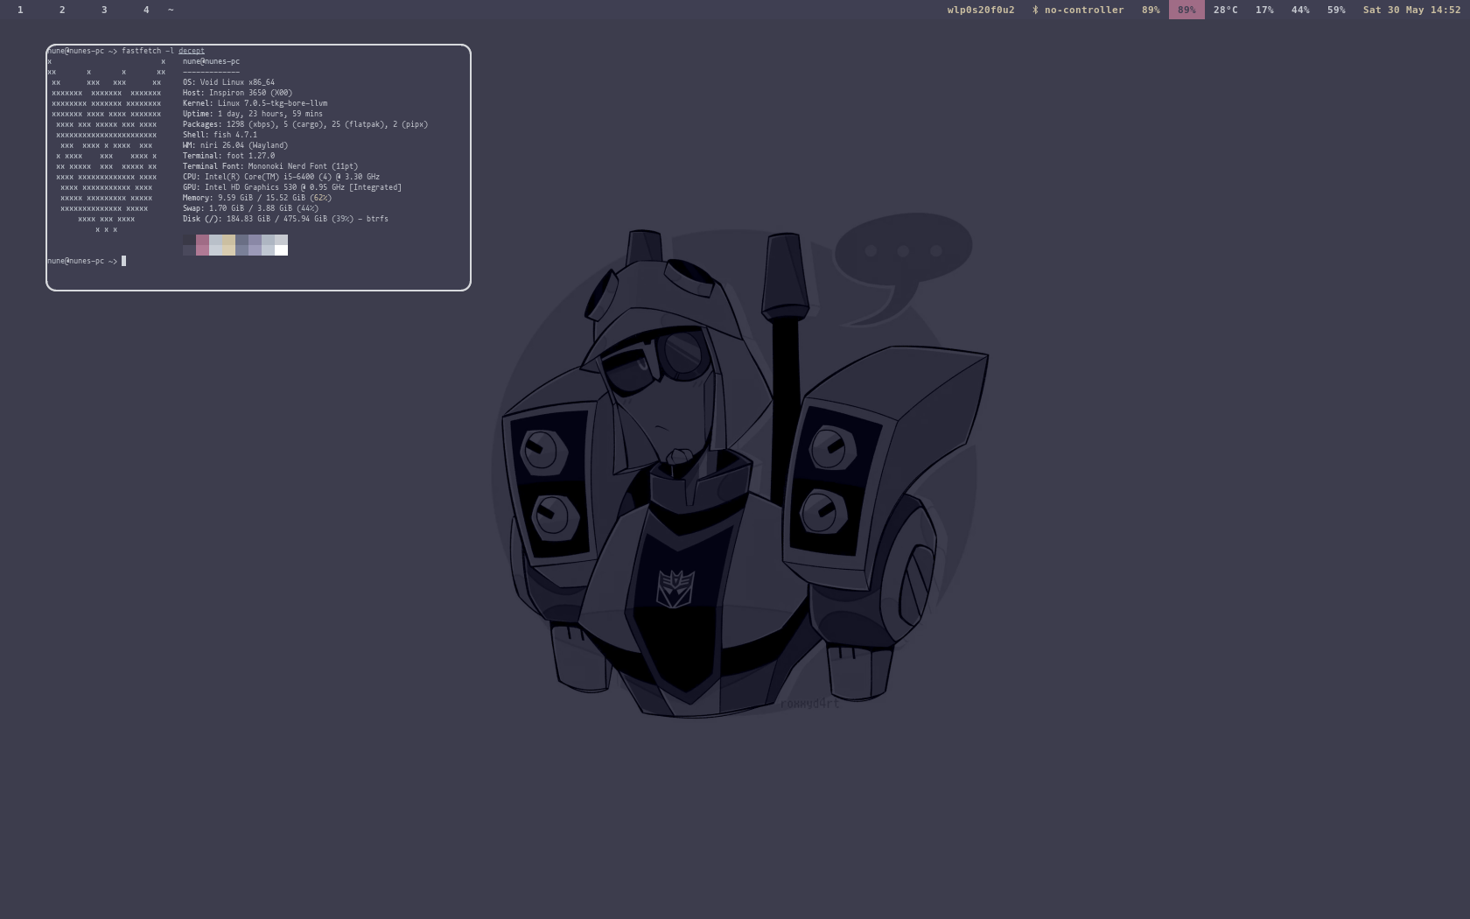Click the 'GPU: Intel HD Graphics 530' line

pyautogui.click(x=292, y=187)
